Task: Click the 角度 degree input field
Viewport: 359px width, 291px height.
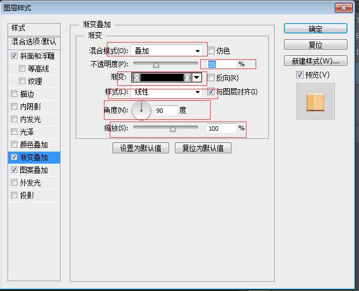Action: tap(165, 111)
